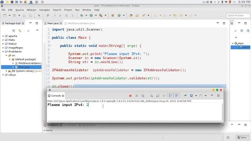The height and width of the screenshot is (141, 251).
Task: Open the Navigate menu
Action: pos(44,10)
